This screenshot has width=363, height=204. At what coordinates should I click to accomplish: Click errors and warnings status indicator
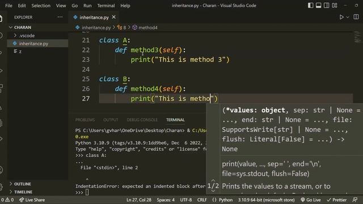pyautogui.click(x=7, y=200)
